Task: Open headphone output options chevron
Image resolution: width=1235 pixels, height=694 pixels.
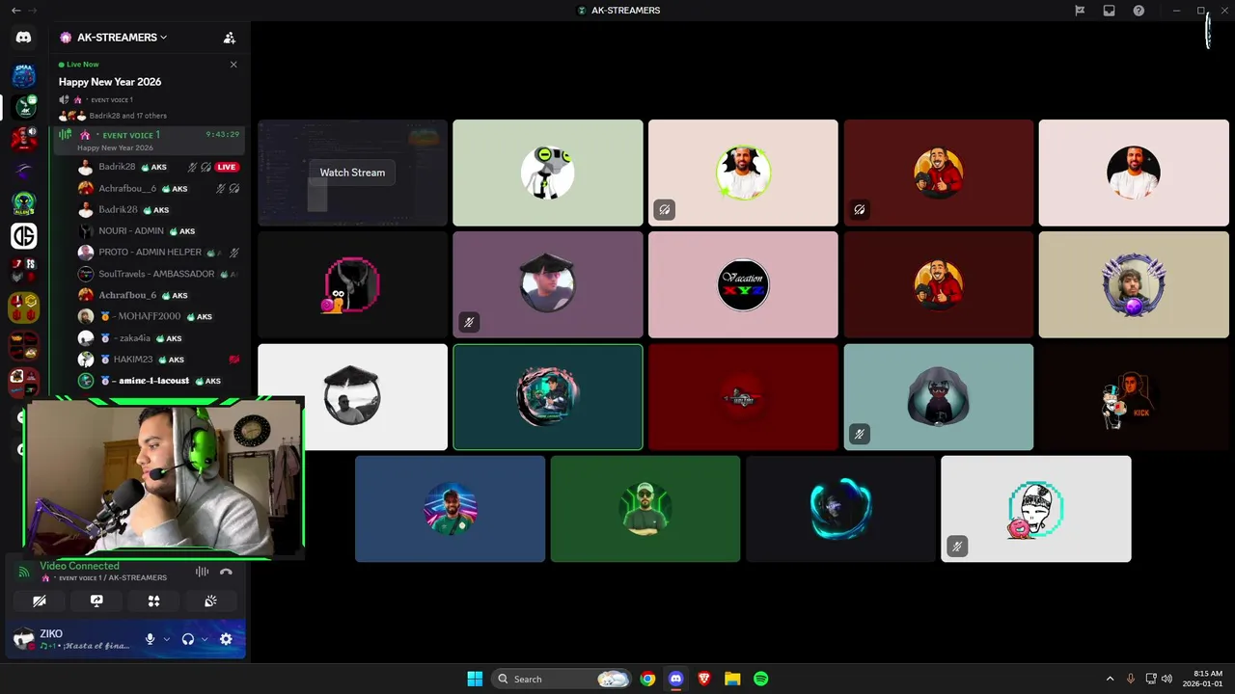Action: [x=205, y=639]
